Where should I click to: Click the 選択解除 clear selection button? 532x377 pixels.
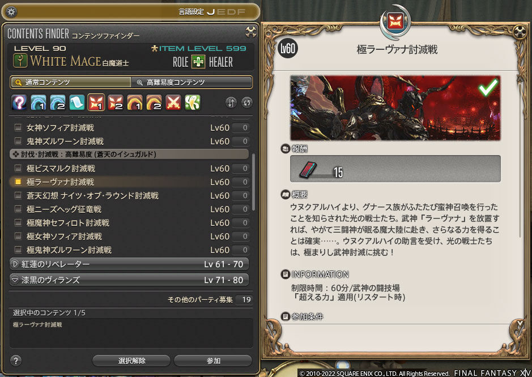[131, 361]
